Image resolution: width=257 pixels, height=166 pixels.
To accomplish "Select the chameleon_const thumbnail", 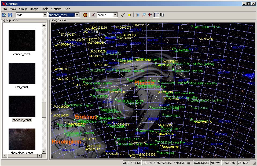I will click(x=22, y=139).
